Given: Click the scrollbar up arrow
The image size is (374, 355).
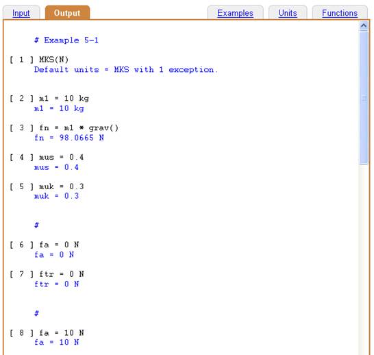Looking at the screenshot, I should click(x=364, y=25).
